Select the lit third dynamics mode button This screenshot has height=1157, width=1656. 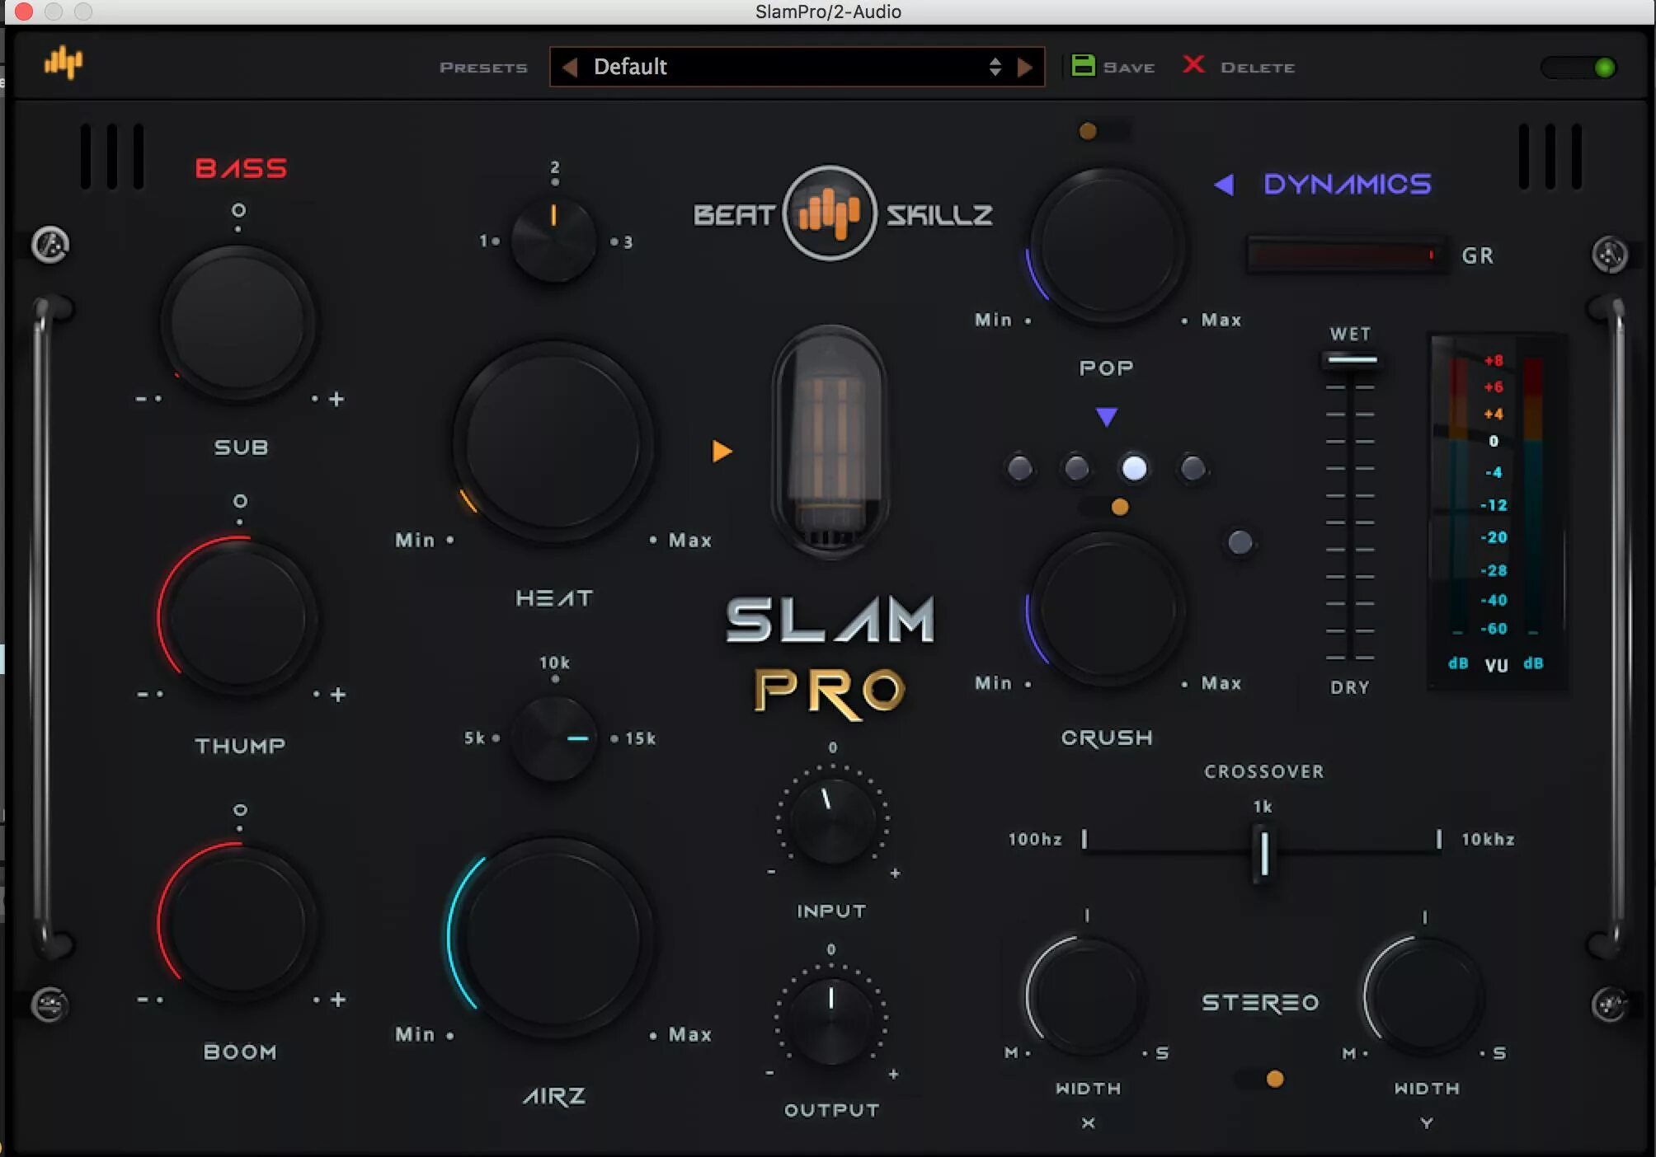click(1134, 468)
